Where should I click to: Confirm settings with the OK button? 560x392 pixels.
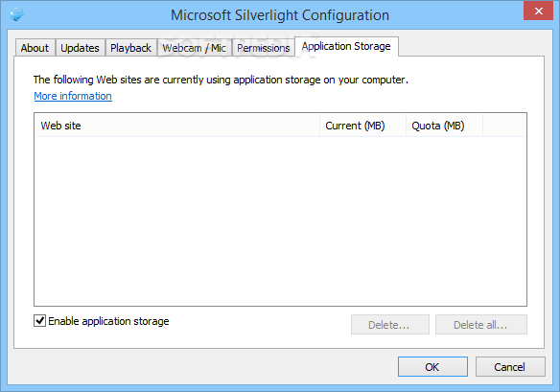click(x=432, y=367)
